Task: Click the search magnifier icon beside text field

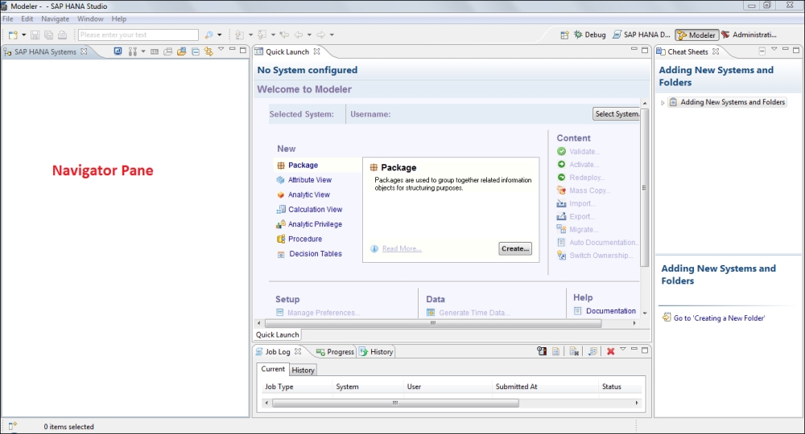Action: click(x=208, y=35)
